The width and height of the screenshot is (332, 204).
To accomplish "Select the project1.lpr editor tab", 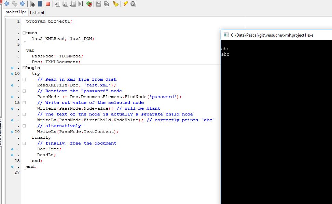I will pyautogui.click(x=16, y=12).
